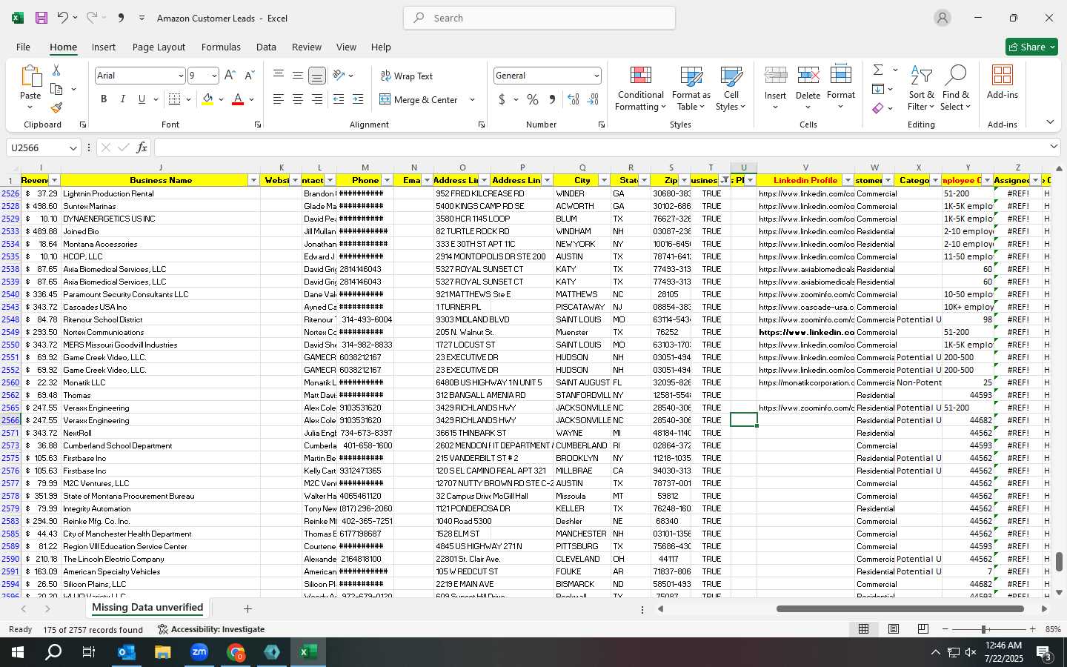Image resolution: width=1067 pixels, height=667 pixels.
Task: Click the Paste clipboard icon
Action: (30, 76)
